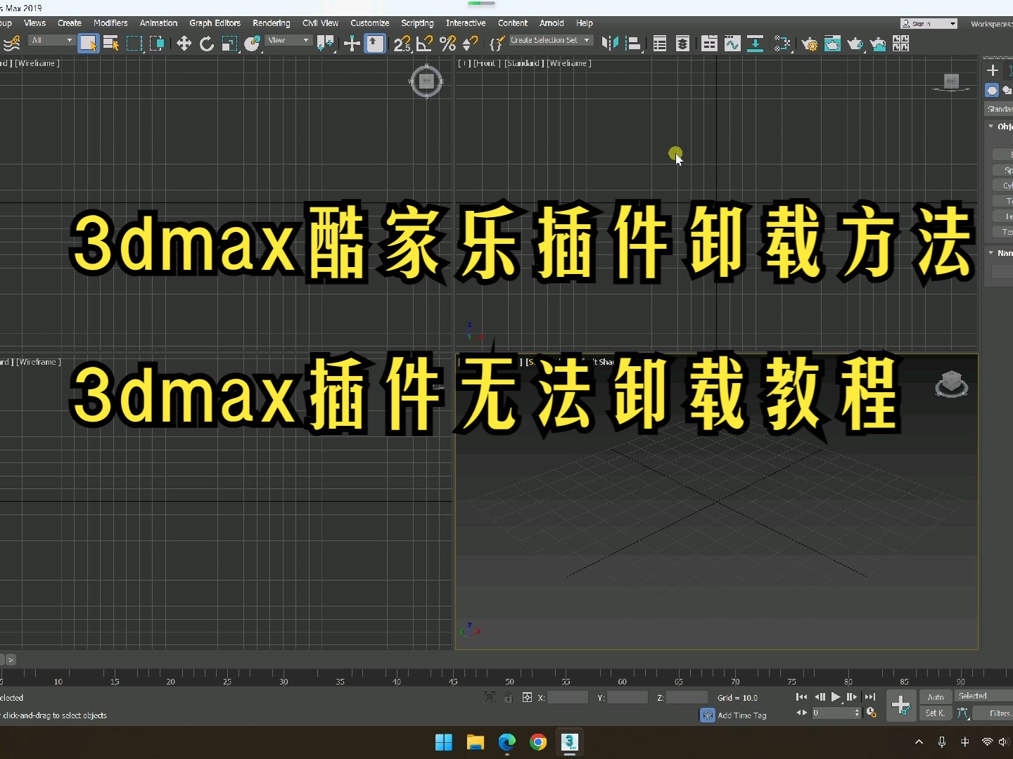Click the Snaps Toggle icon
Image resolution: width=1013 pixels, height=759 pixels.
click(x=402, y=44)
